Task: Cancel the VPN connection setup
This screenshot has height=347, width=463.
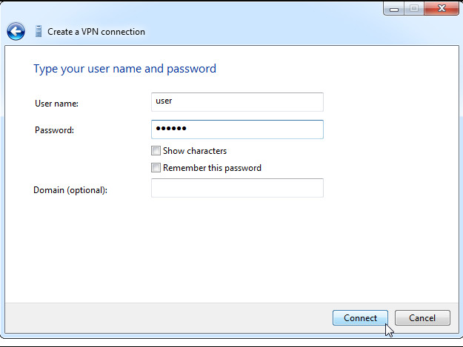Action: [422, 318]
